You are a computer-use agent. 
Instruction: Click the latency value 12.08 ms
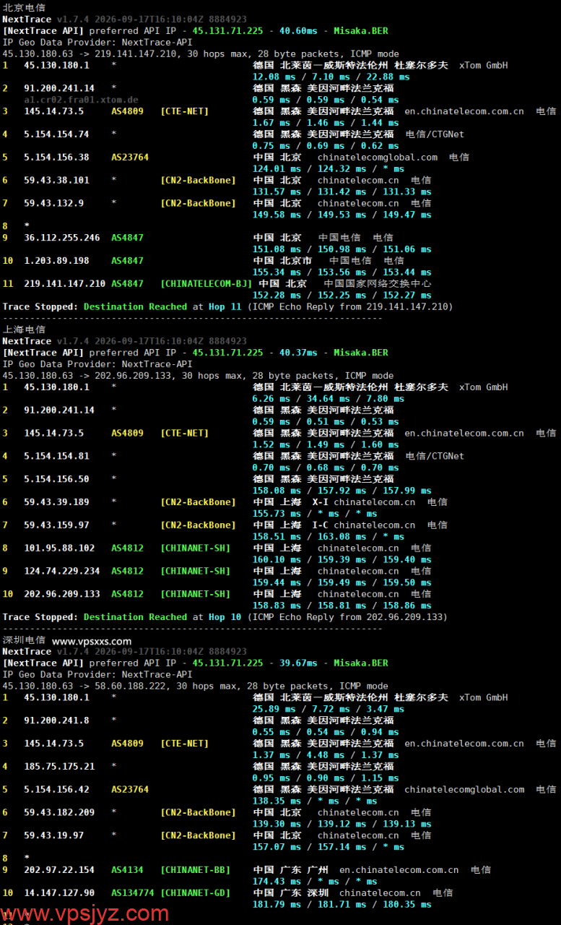click(x=274, y=77)
